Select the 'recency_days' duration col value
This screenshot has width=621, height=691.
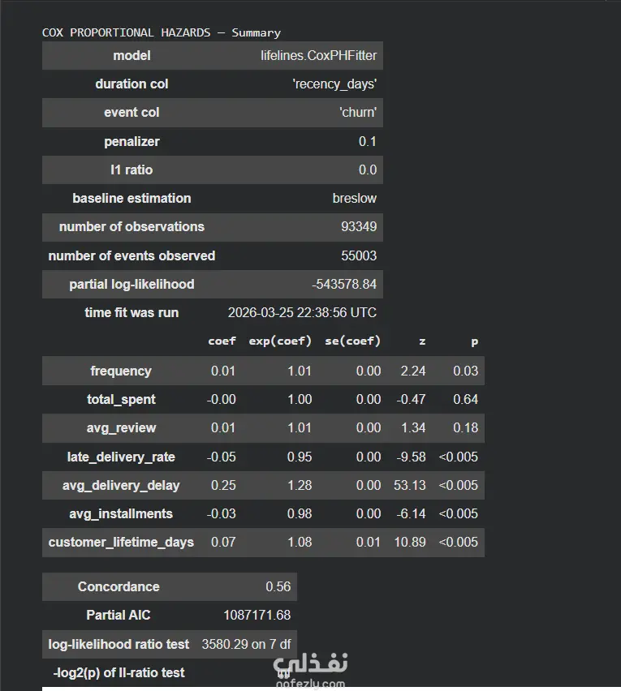coord(334,84)
